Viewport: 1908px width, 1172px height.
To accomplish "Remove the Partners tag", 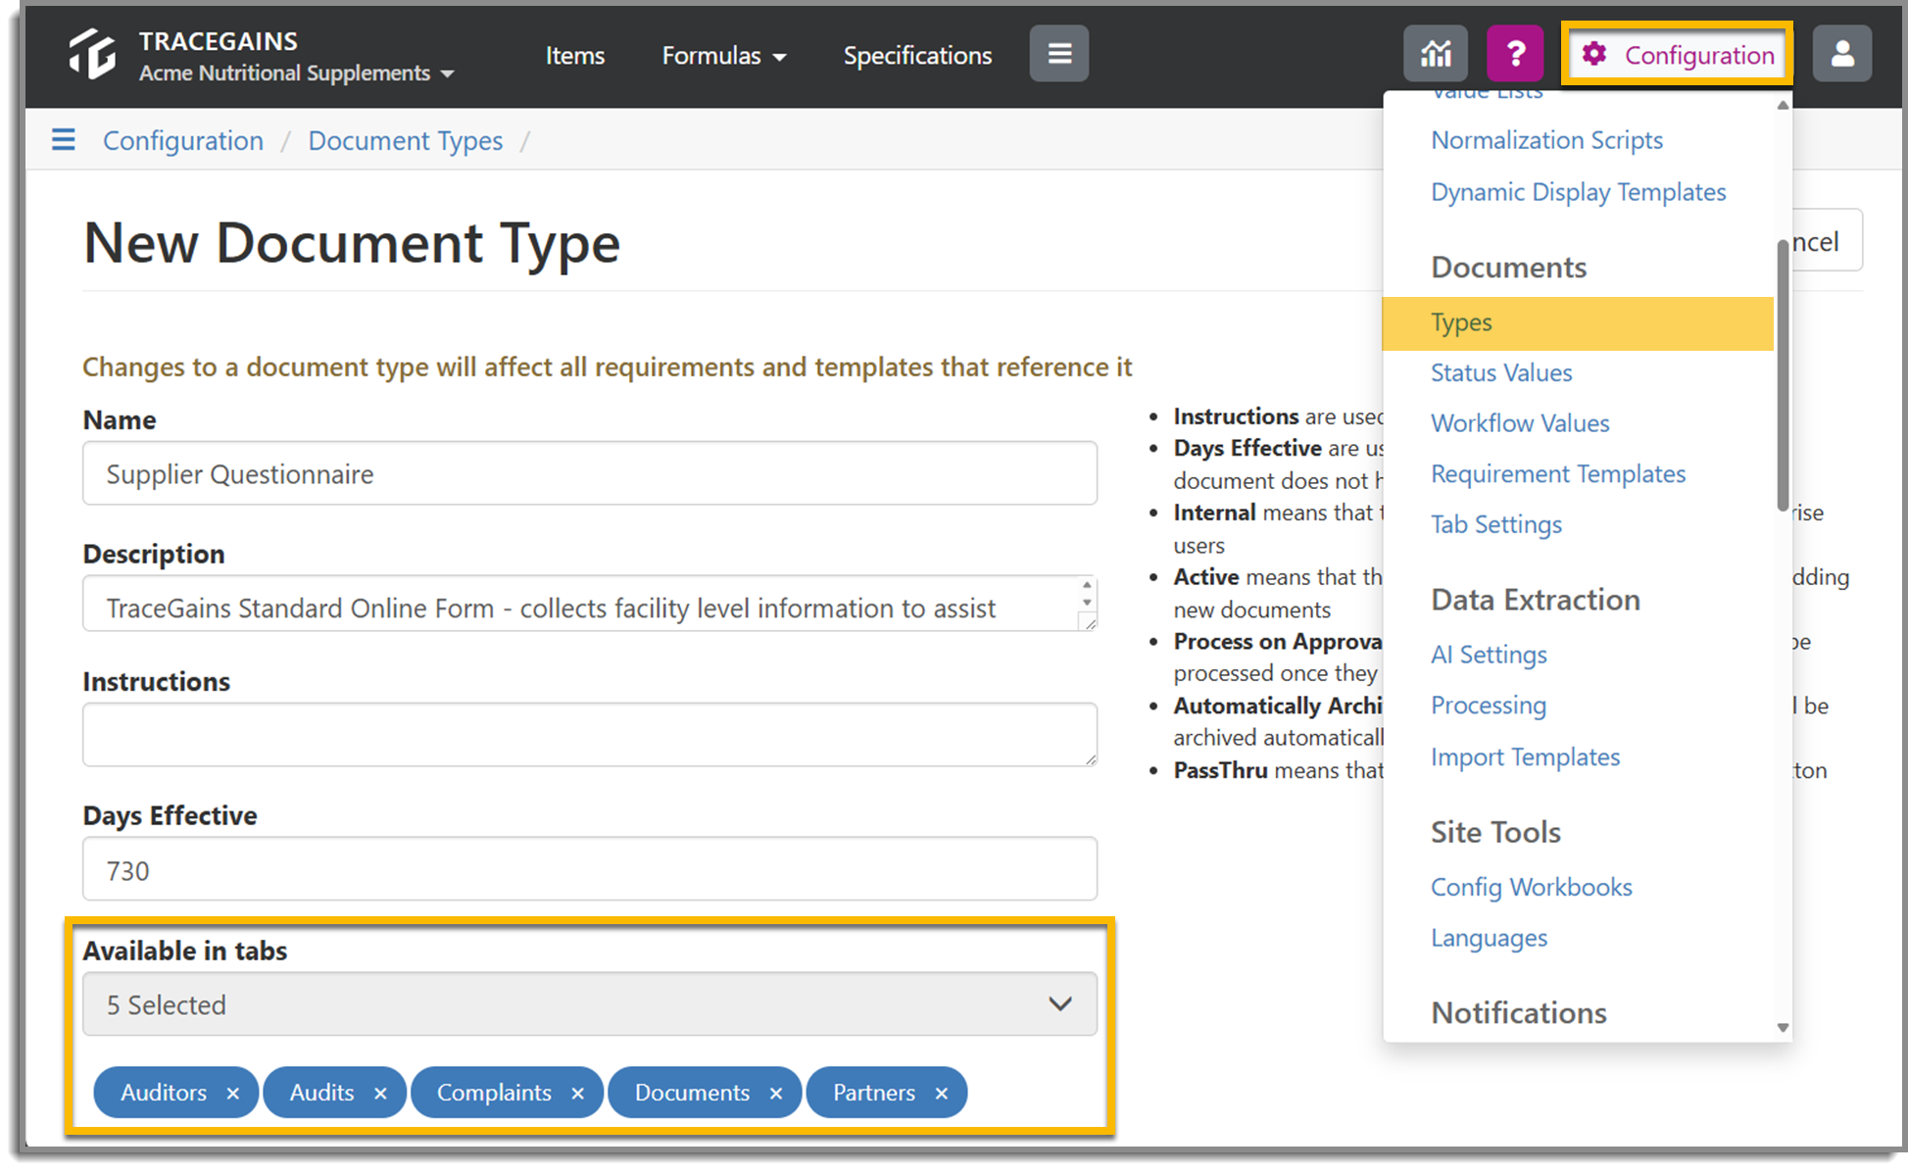I will tap(942, 1094).
